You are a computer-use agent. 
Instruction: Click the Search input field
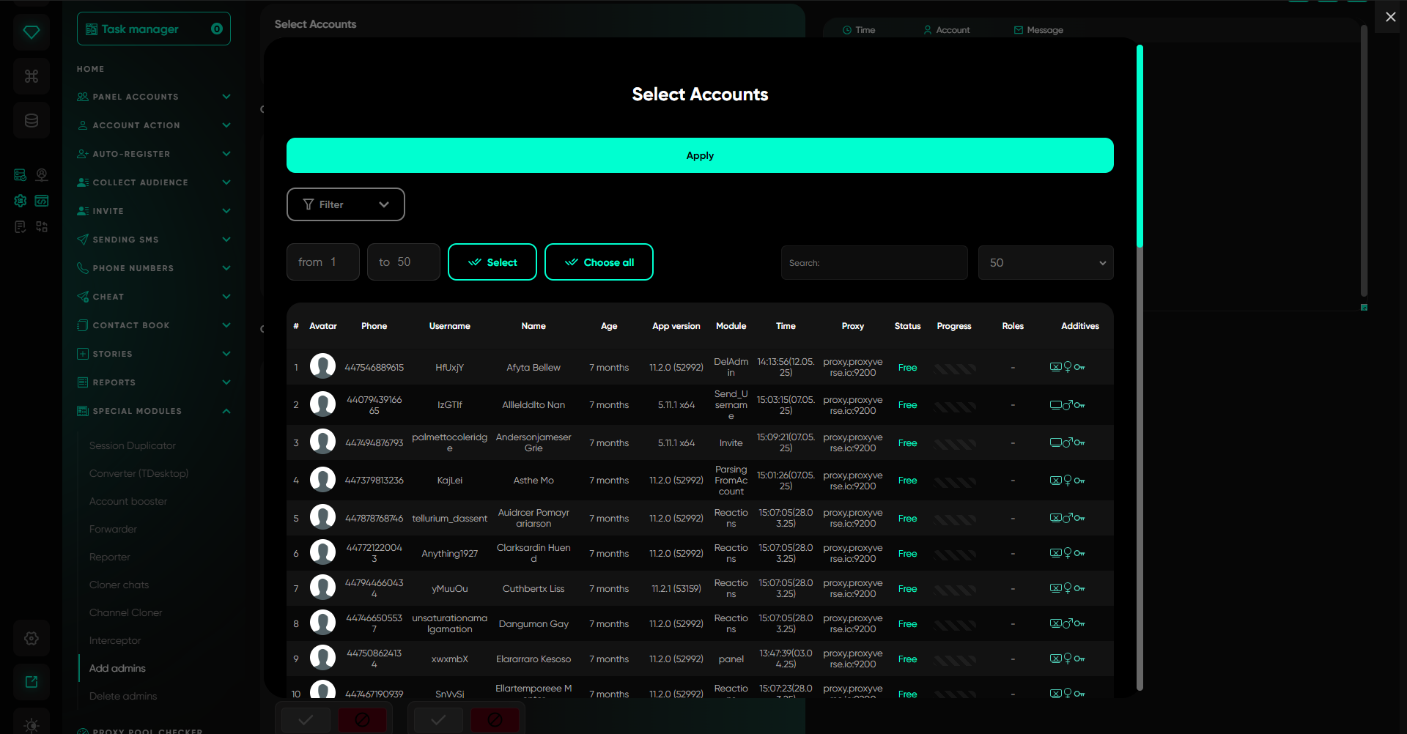point(874,263)
